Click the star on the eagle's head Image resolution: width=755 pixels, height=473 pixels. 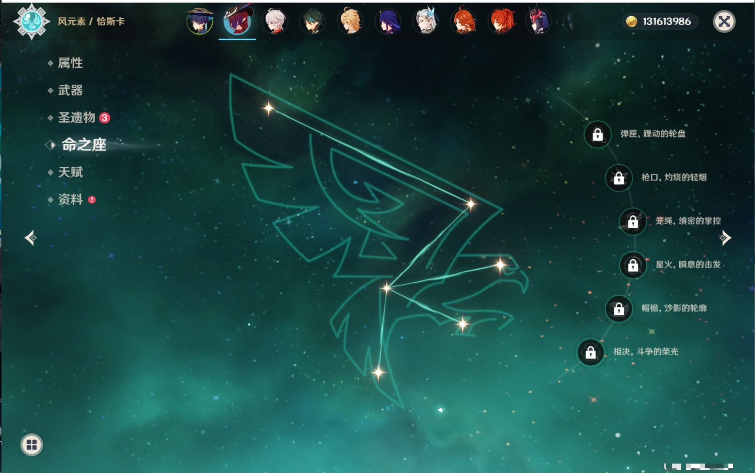[500, 266]
